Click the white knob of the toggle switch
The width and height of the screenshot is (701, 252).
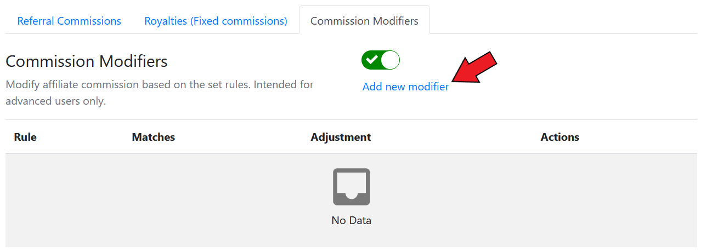point(390,60)
